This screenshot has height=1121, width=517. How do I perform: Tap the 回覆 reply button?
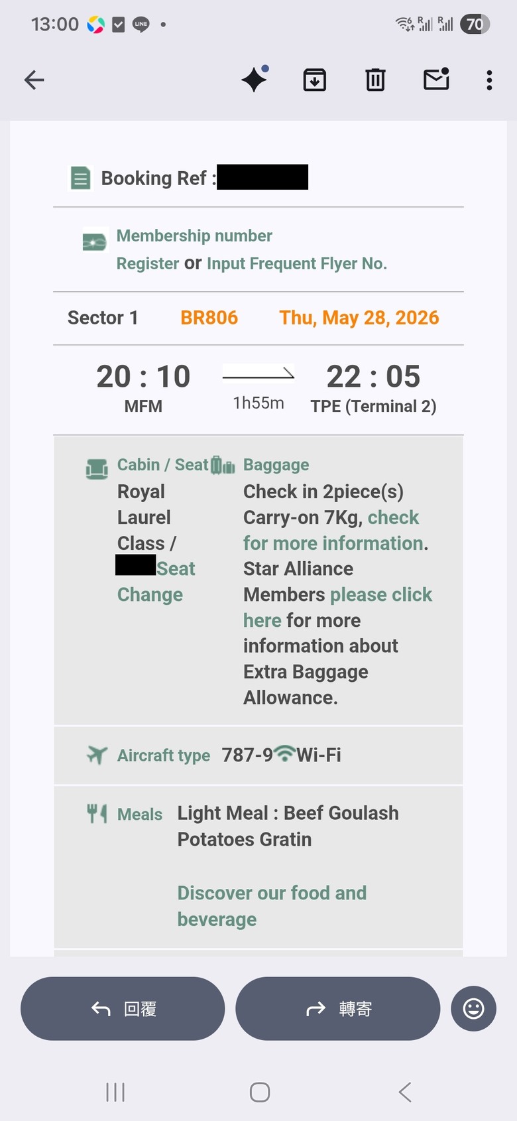click(123, 1009)
